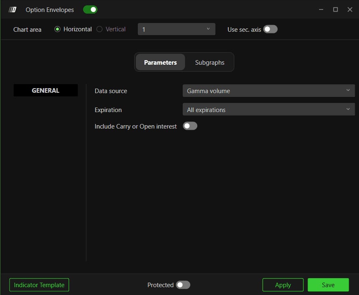The height and width of the screenshot is (295, 359).
Task: Click the 'Chart area' label
Action: 27,30
